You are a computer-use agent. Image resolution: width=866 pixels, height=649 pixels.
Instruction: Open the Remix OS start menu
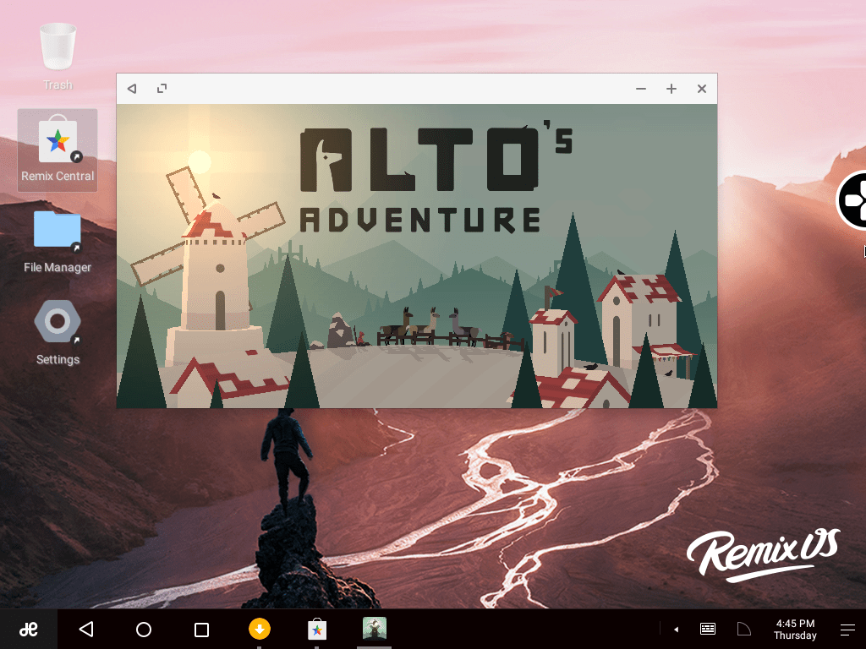[28, 629]
